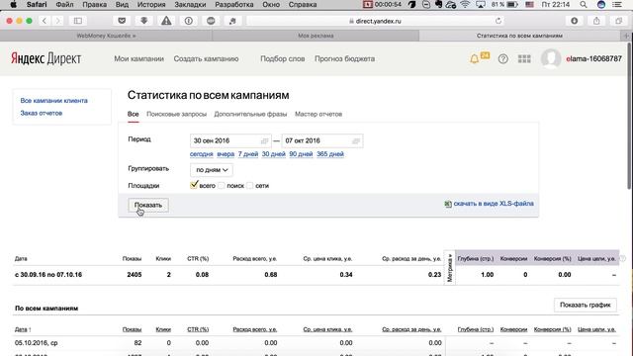Download stats as XLS file link

[494, 204]
